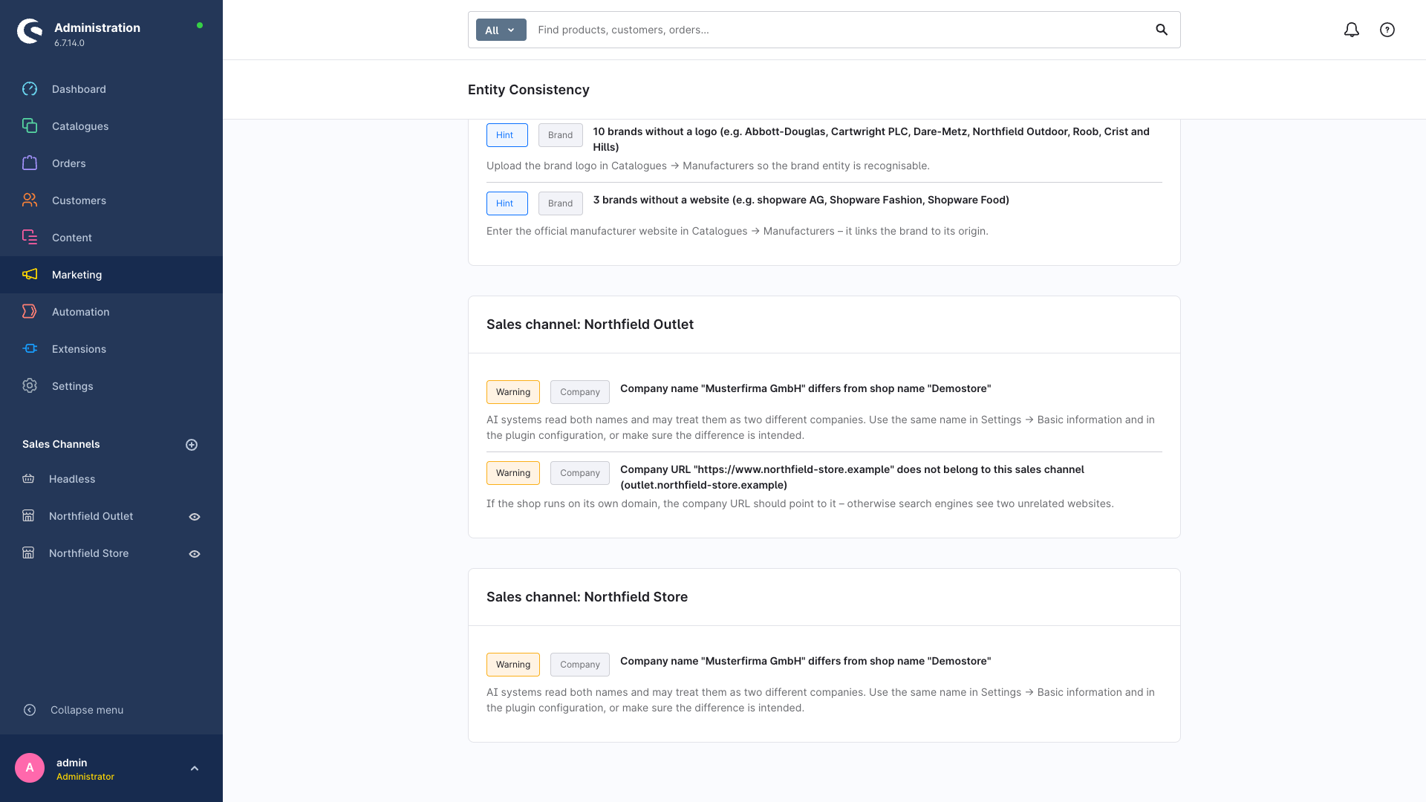Click the Catalogues icon in sidebar
Viewport: 1426px width, 802px height.
(x=30, y=126)
